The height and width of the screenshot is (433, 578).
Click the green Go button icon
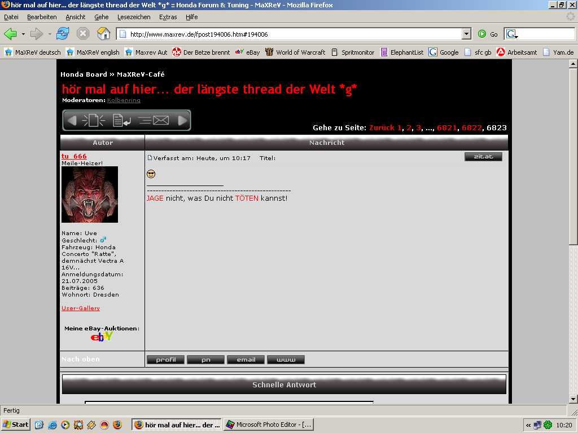pyautogui.click(x=482, y=34)
